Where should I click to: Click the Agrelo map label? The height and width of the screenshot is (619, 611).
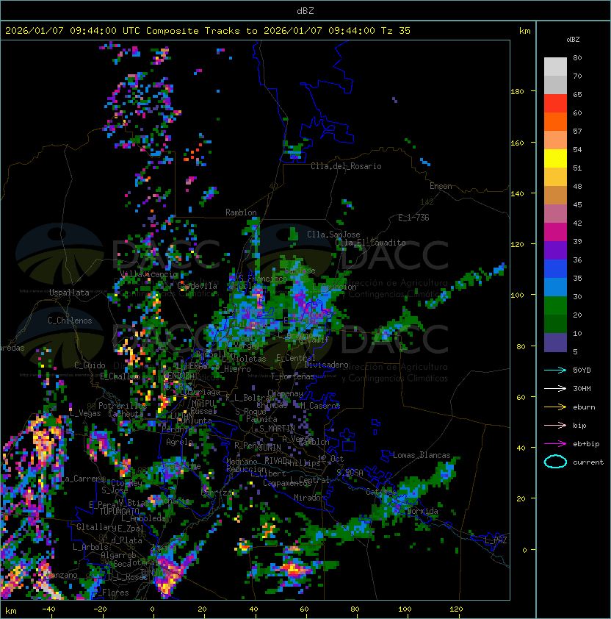tap(179, 442)
